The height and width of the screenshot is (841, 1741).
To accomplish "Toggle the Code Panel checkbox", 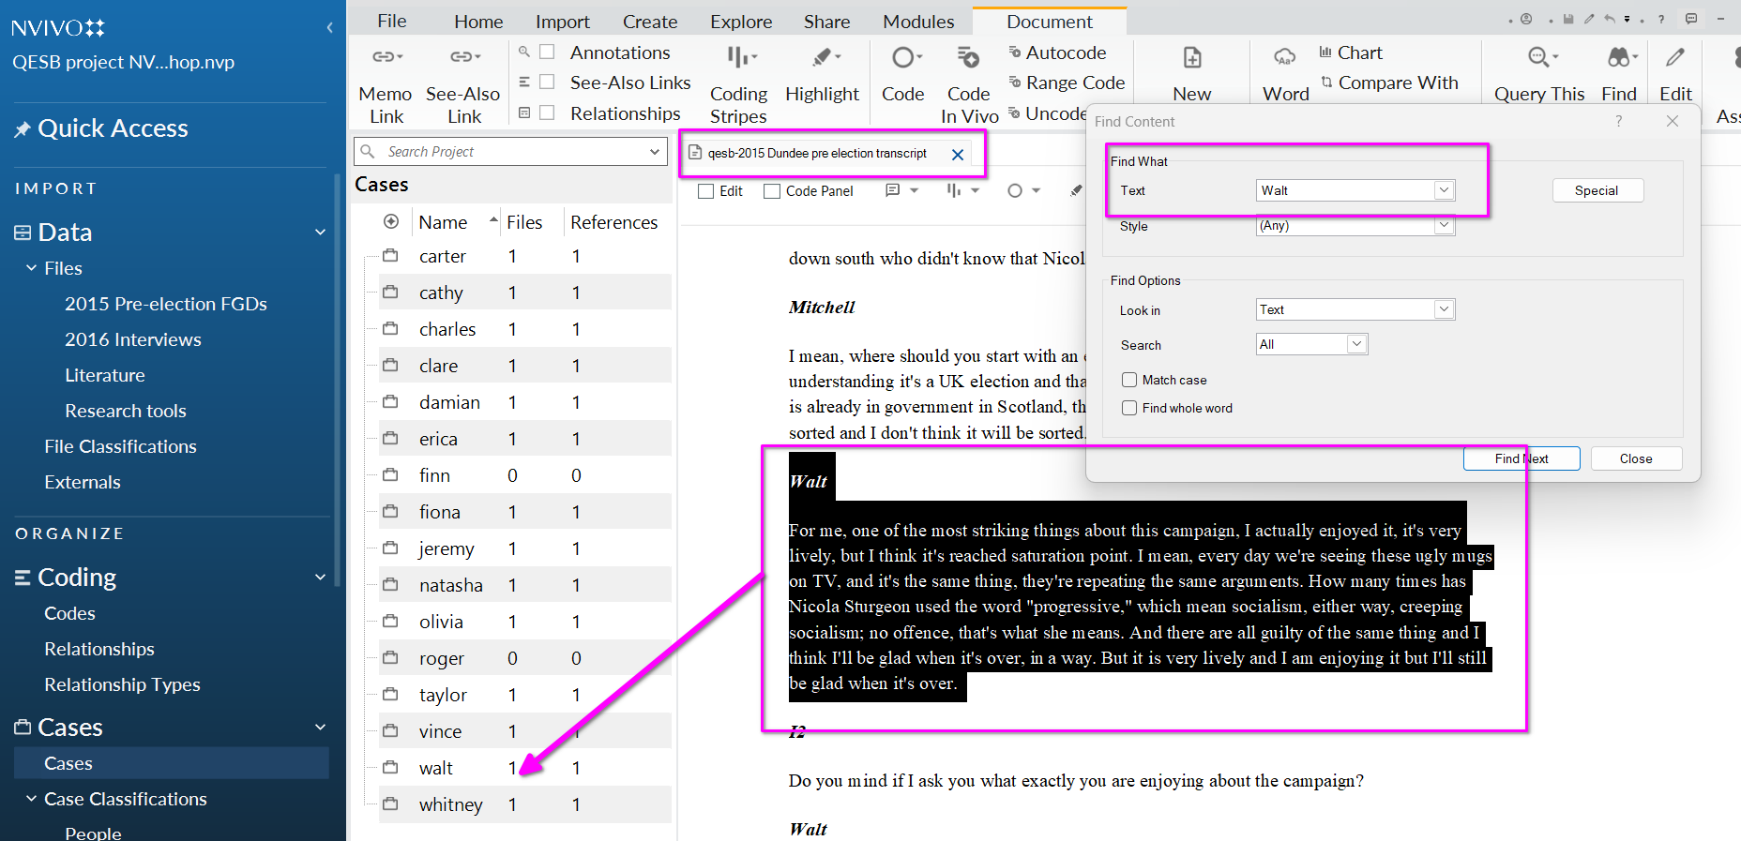I will pos(772,191).
